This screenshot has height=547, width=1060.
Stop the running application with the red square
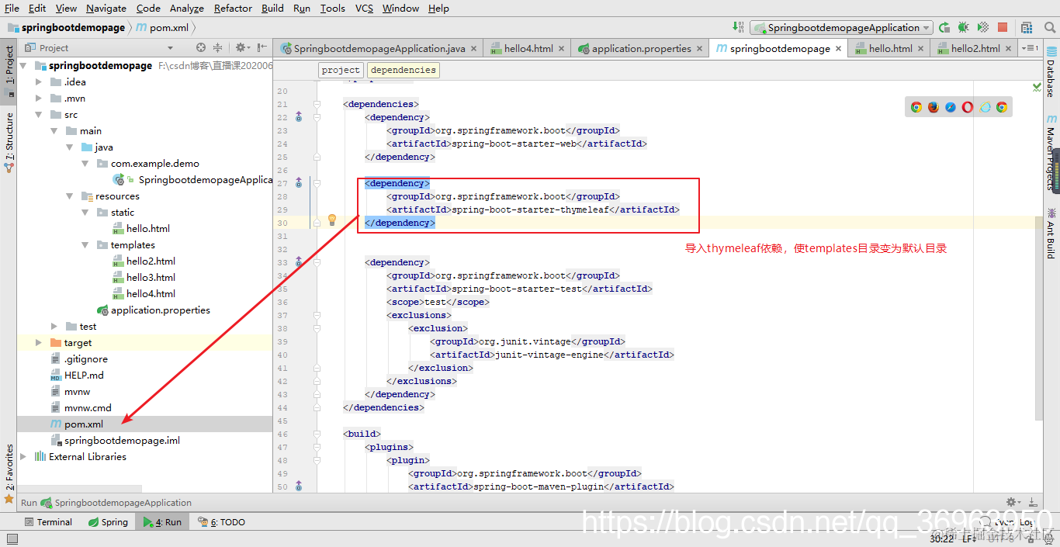click(x=1003, y=27)
